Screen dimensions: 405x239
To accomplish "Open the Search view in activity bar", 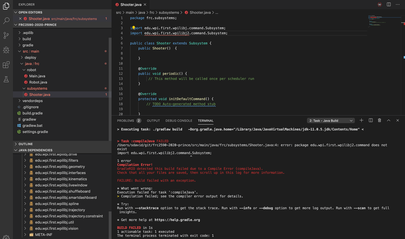I will (6, 21).
